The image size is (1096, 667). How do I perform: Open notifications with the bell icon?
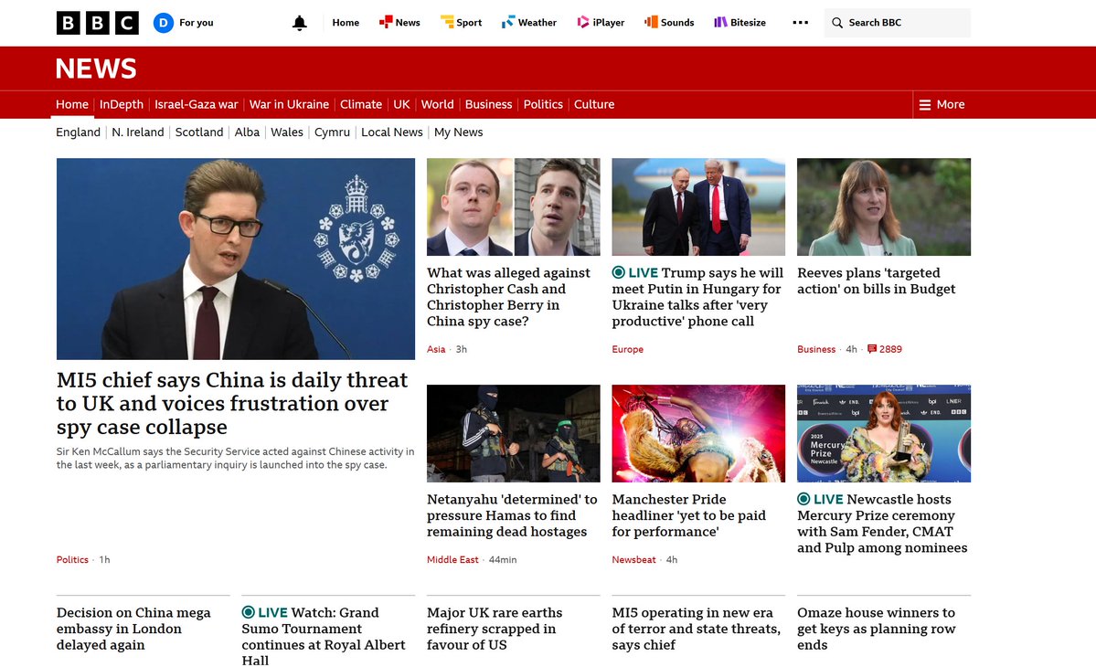coord(299,23)
